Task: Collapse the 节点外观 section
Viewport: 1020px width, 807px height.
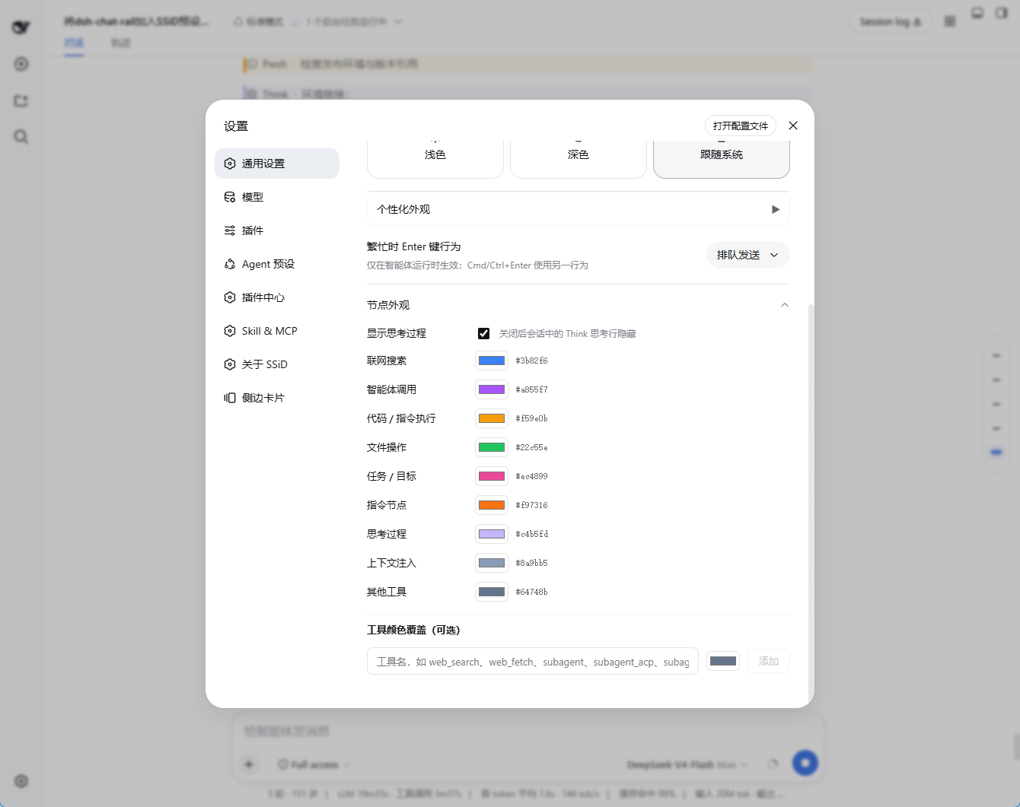Action: [x=785, y=305]
